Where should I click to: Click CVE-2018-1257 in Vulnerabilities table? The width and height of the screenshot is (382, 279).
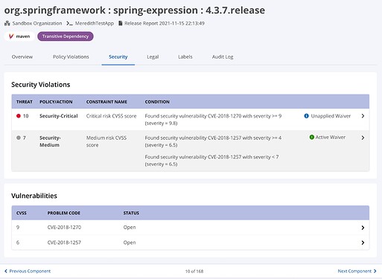[64, 243]
